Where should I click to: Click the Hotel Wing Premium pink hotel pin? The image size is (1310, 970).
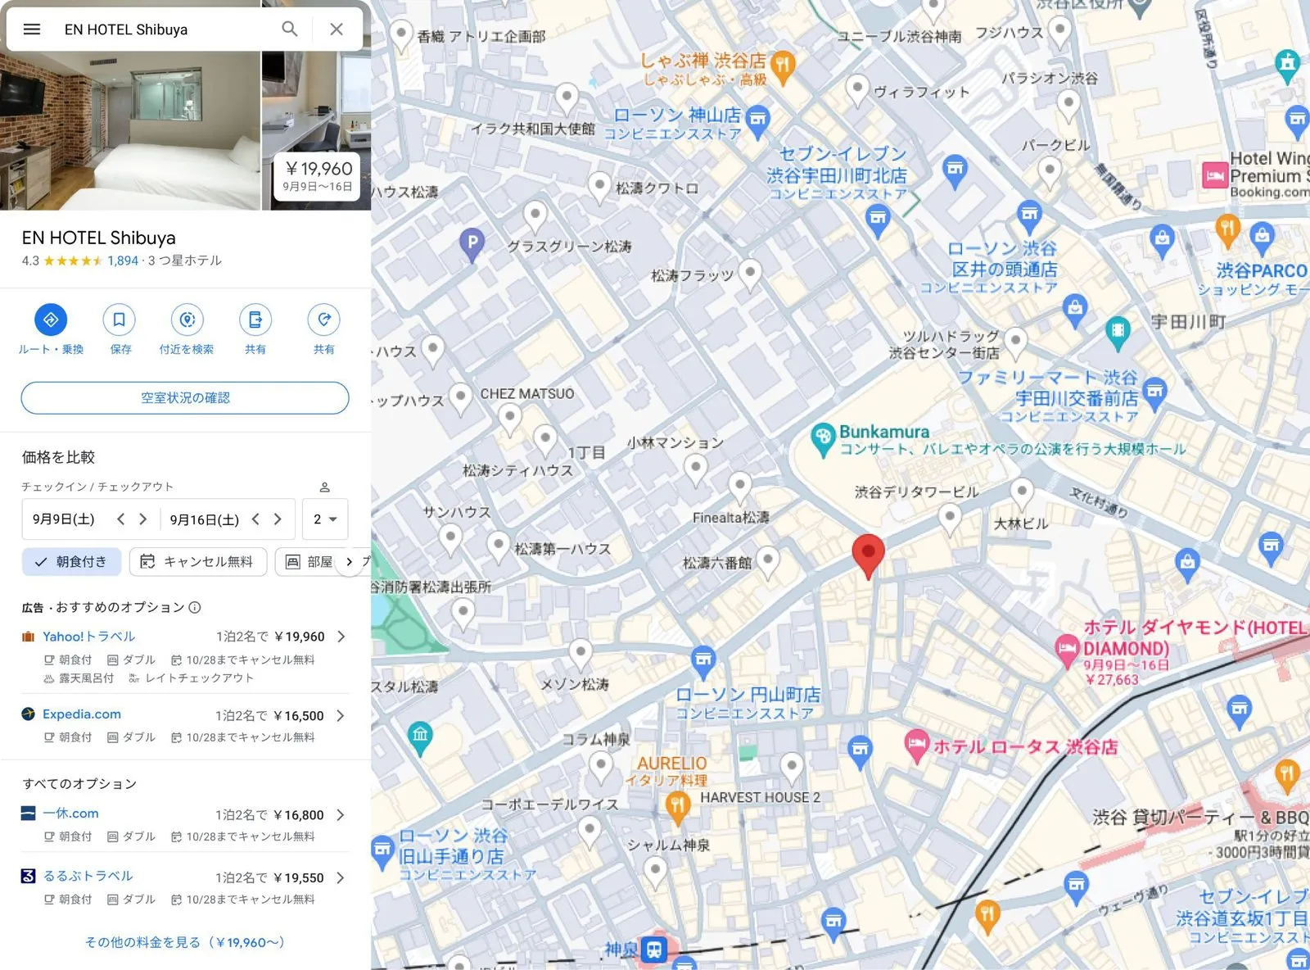click(x=1214, y=175)
